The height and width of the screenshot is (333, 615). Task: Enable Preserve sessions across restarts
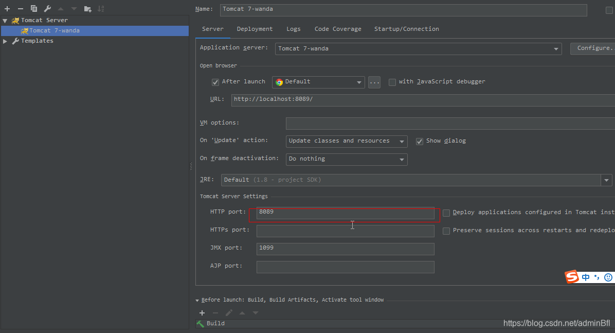[x=446, y=231]
